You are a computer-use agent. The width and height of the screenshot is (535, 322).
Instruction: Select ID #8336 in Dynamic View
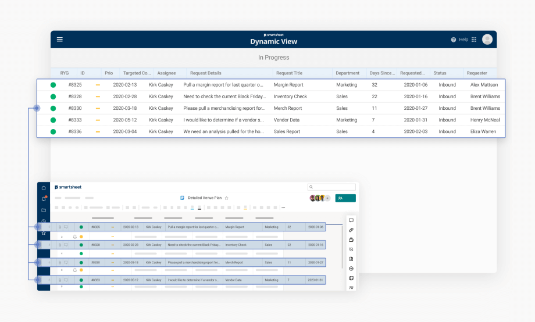click(x=75, y=131)
